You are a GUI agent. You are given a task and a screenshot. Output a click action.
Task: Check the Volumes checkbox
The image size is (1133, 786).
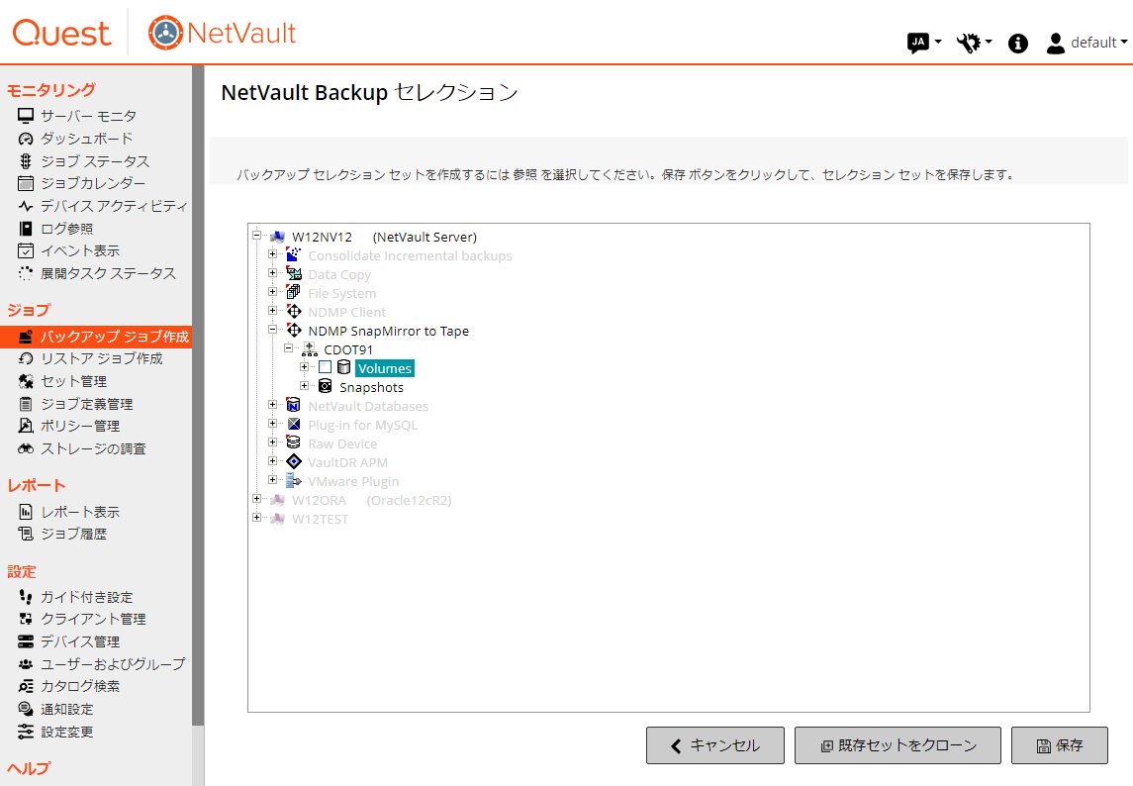[x=326, y=367]
